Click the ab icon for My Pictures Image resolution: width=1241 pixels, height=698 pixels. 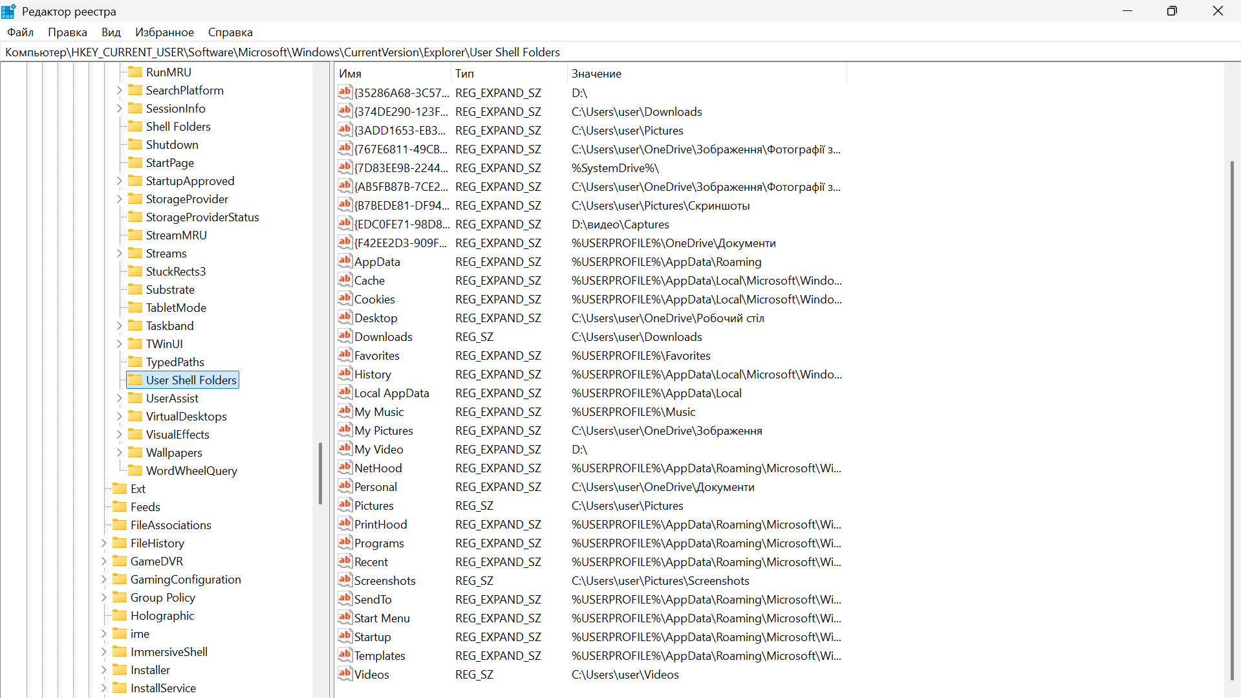pyautogui.click(x=345, y=430)
